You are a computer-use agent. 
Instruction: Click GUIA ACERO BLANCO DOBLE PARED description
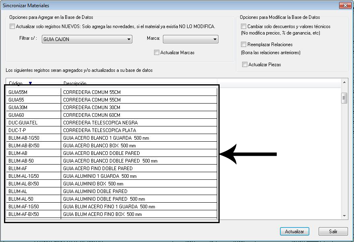click(101, 153)
